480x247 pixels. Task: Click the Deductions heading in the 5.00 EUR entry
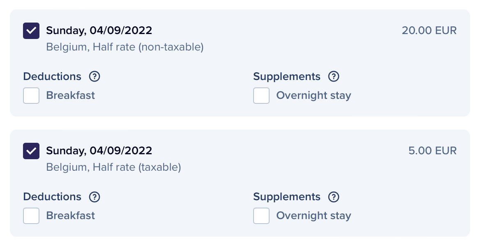point(52,197)
